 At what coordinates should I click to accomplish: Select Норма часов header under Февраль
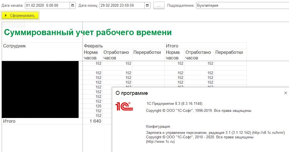point(93,55)
